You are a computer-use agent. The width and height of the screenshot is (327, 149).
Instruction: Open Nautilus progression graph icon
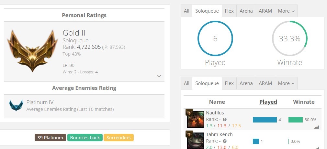coord(317,127)
